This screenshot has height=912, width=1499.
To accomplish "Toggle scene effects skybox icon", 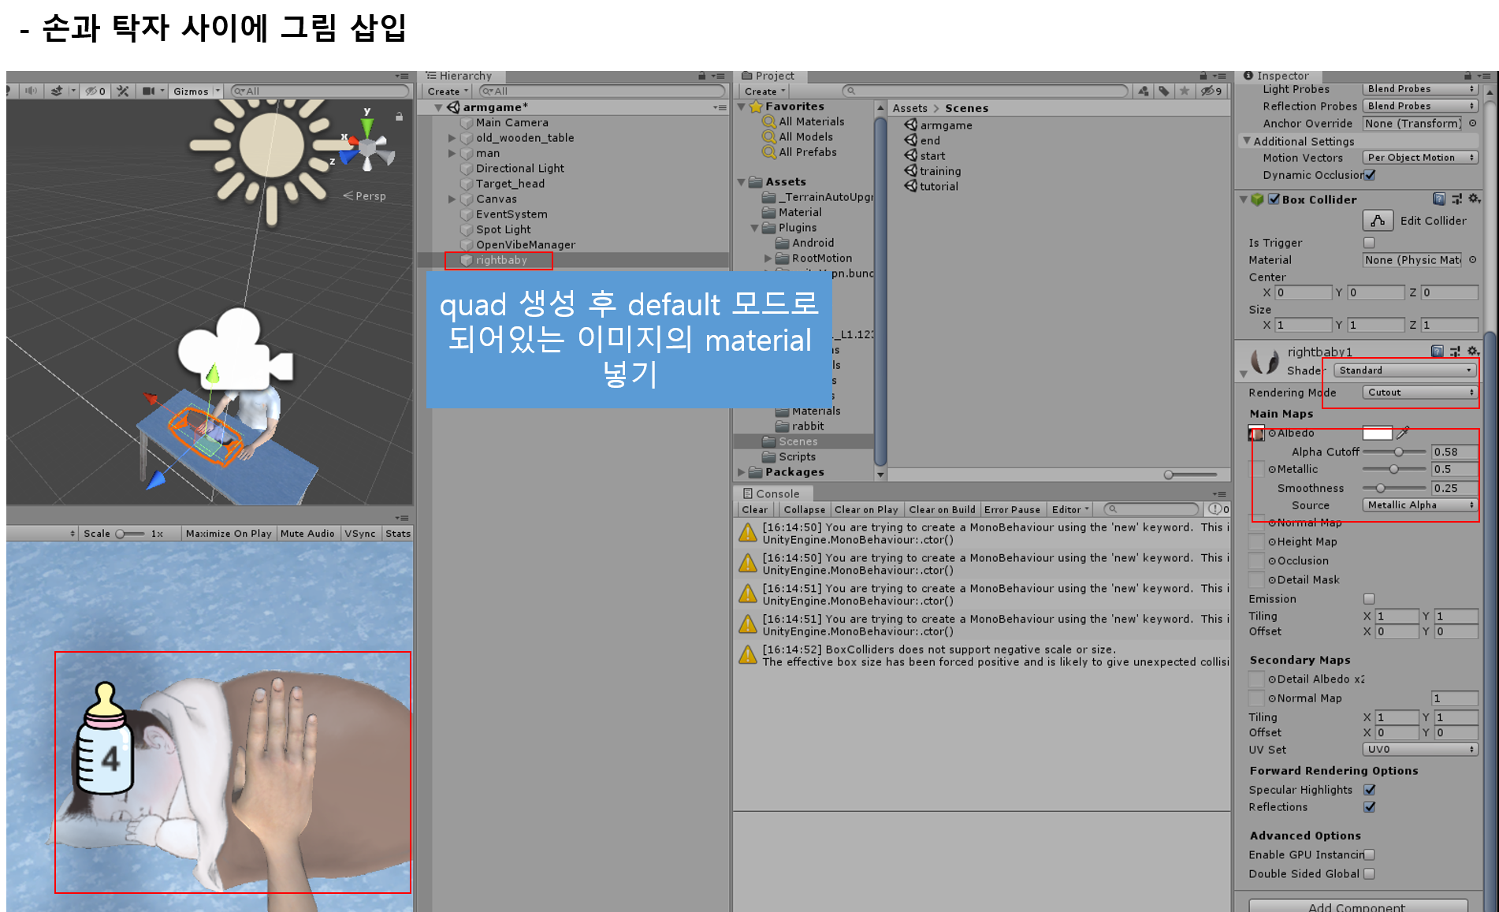I will point(57,91).
